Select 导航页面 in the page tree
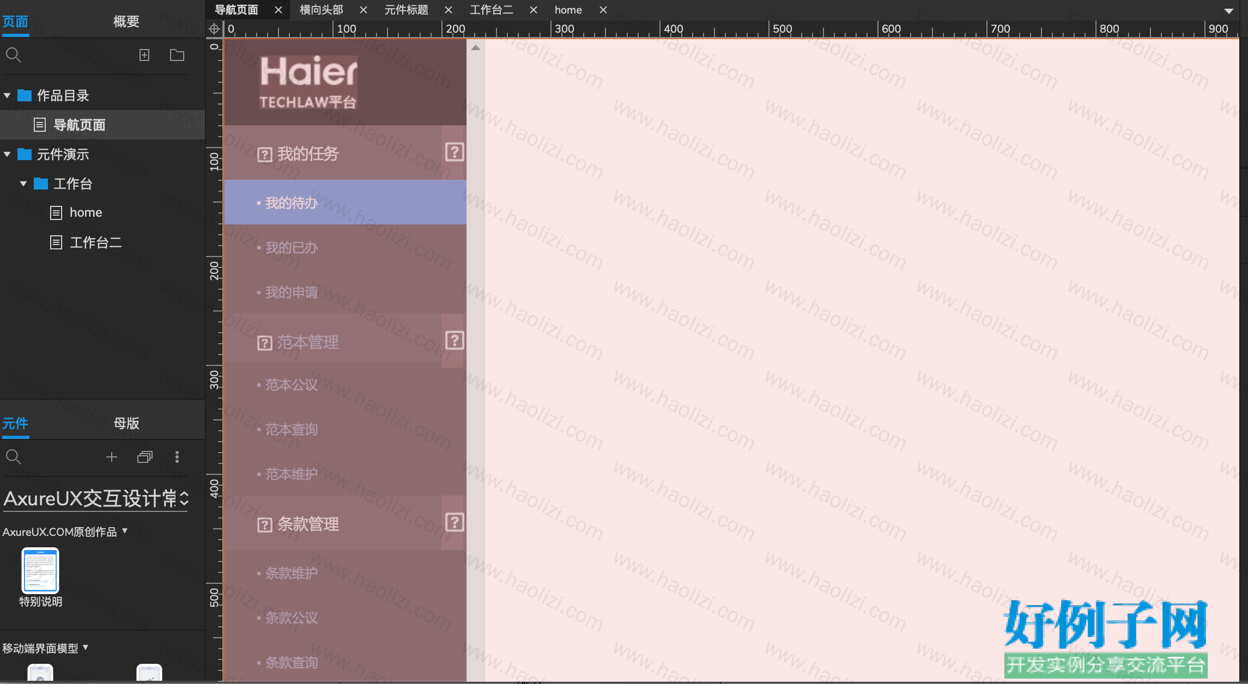 point(102,125)
